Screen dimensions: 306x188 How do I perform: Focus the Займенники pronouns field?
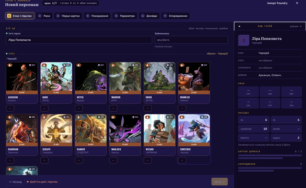tap(191, 40)
